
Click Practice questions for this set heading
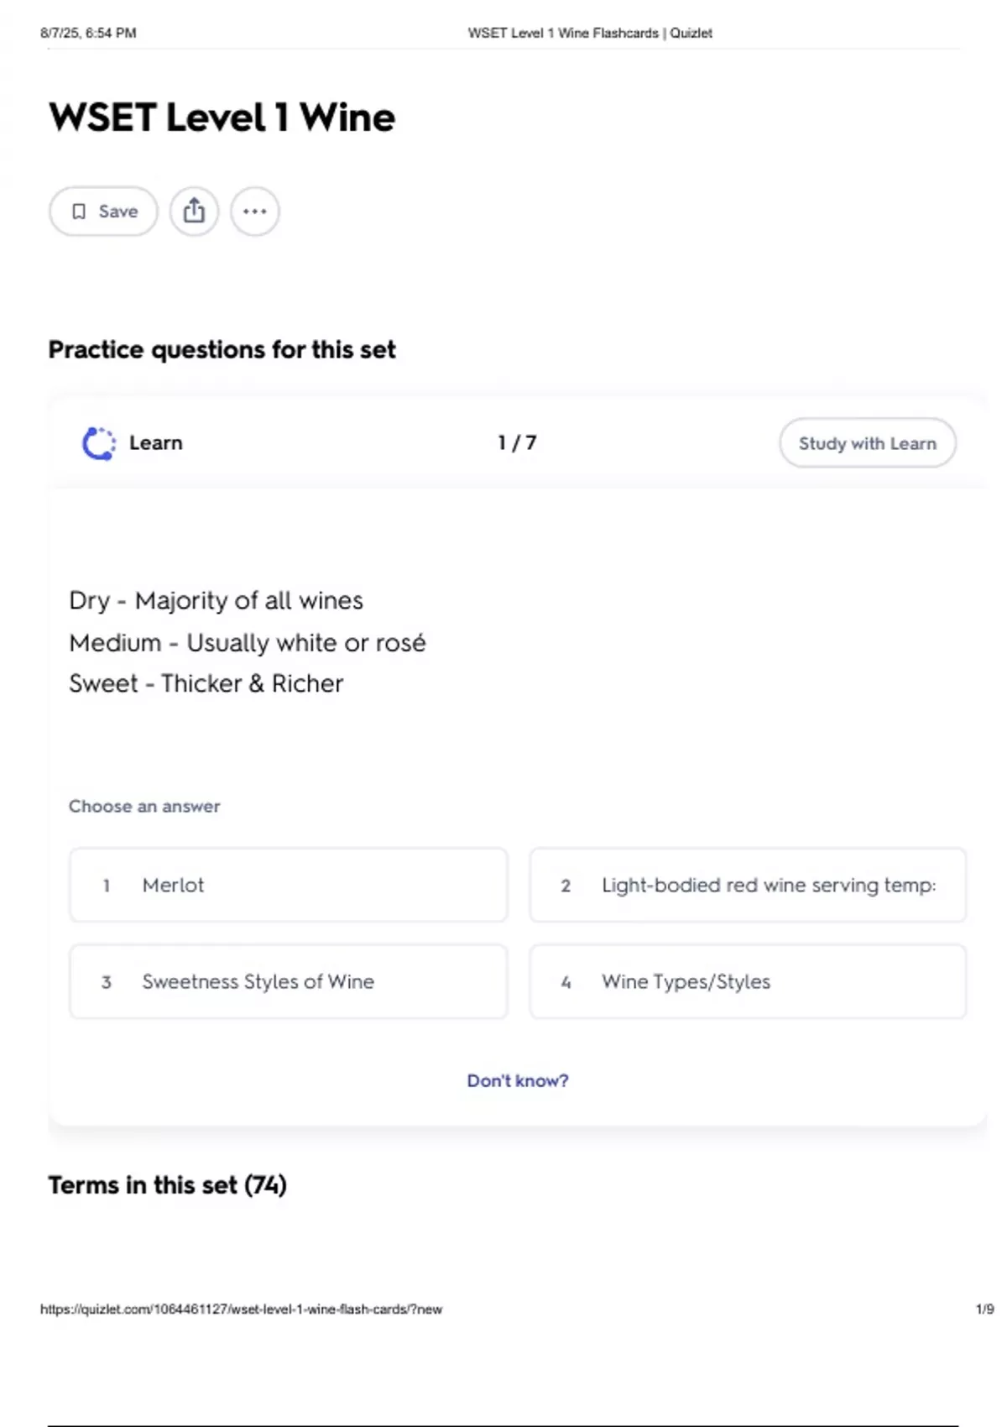pos(222,349)
